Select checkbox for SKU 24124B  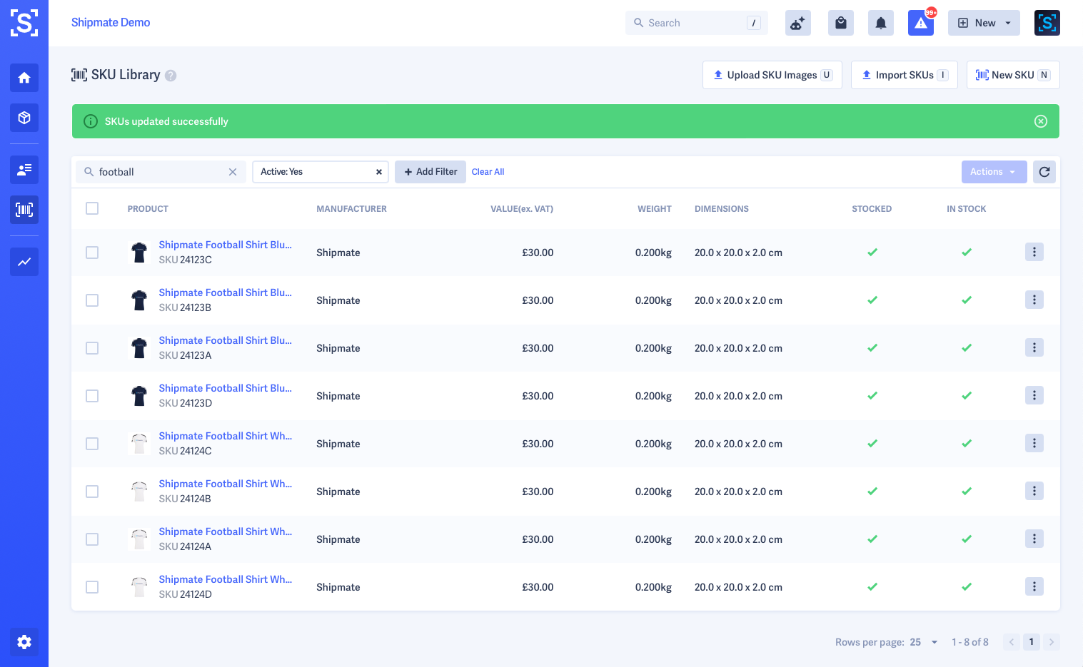[92, 492]
